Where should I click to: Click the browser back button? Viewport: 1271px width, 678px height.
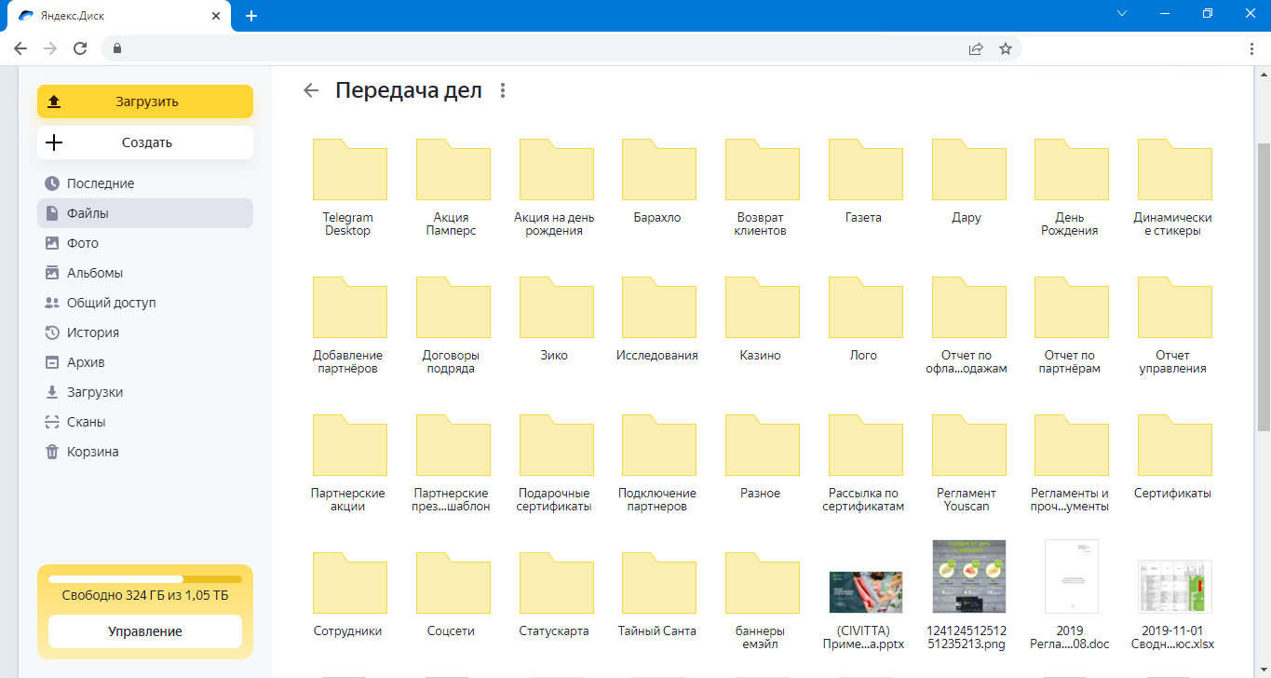click(20, 48)
